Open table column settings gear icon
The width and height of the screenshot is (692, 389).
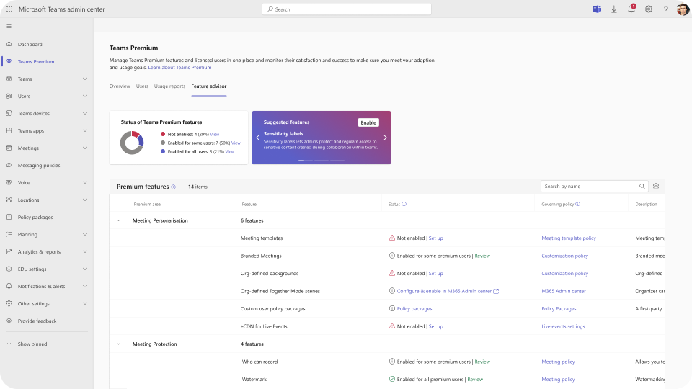tap(656, 186)
